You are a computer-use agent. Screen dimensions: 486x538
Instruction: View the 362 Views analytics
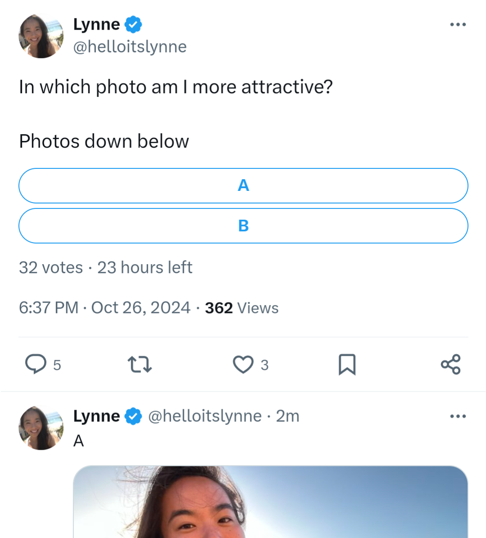coord(241,308)
